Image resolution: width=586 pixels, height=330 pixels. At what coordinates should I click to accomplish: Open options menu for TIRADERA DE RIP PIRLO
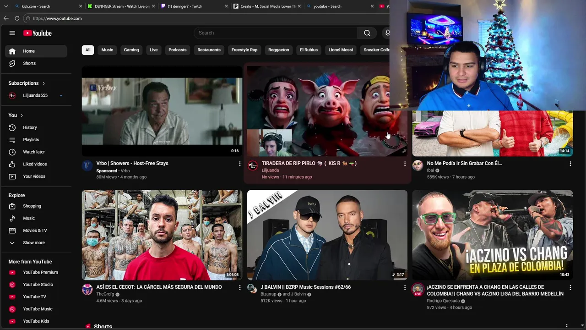coord(405,164)
